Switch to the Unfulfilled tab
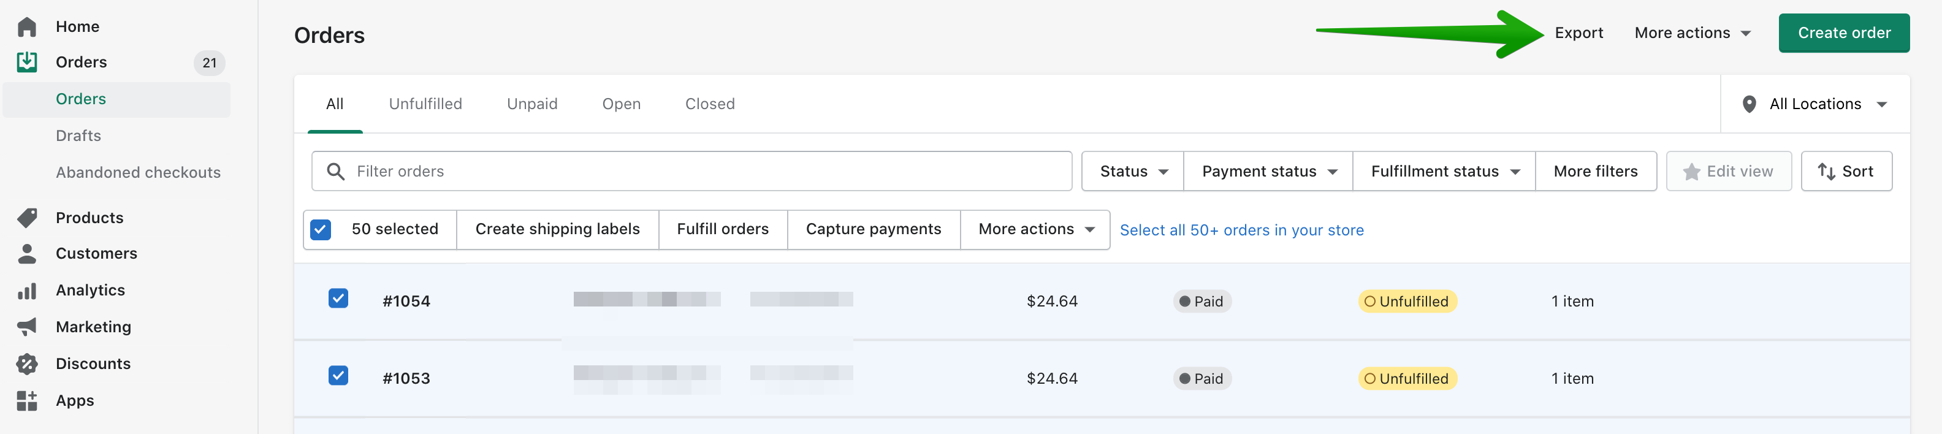 tap(425, 104)
